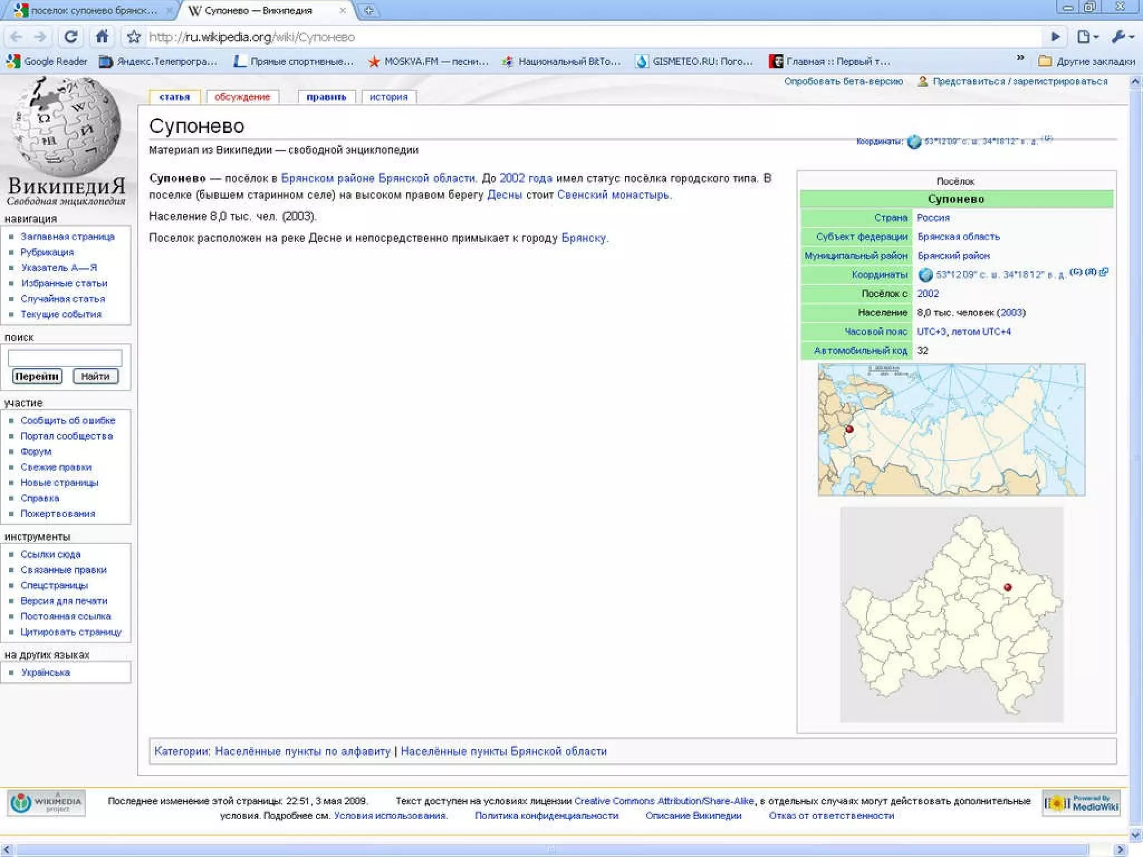Switch to the обсуждение tab
This screenshot has height=857, width=1143.
click(242, 97)
